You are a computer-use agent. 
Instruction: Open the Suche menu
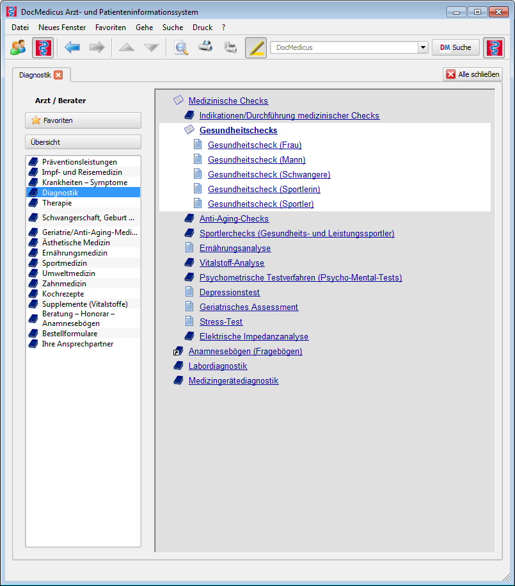pos(173,28)
